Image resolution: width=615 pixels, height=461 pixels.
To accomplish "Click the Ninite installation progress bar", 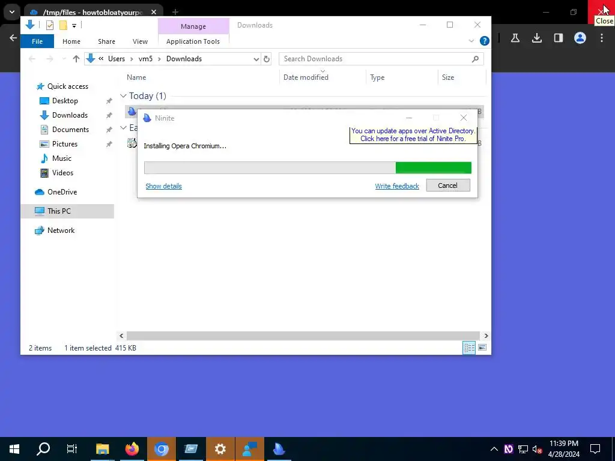I will 307,168.
